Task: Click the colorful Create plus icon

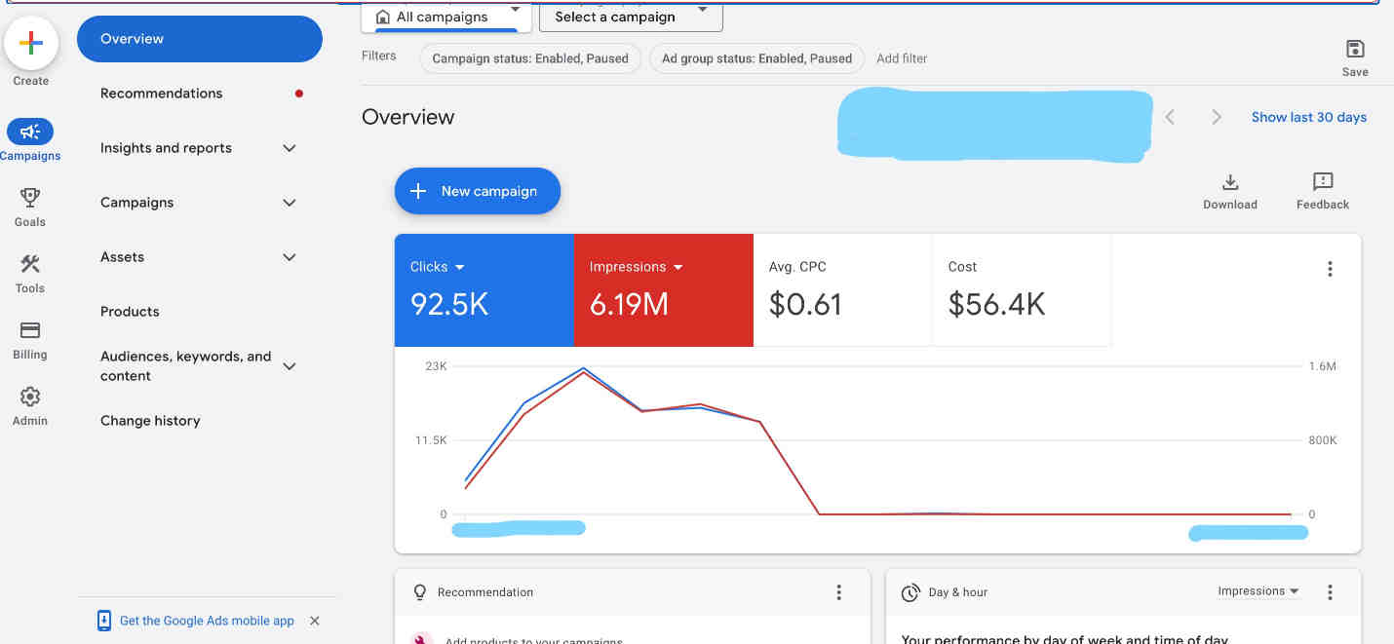Action: 31,43
